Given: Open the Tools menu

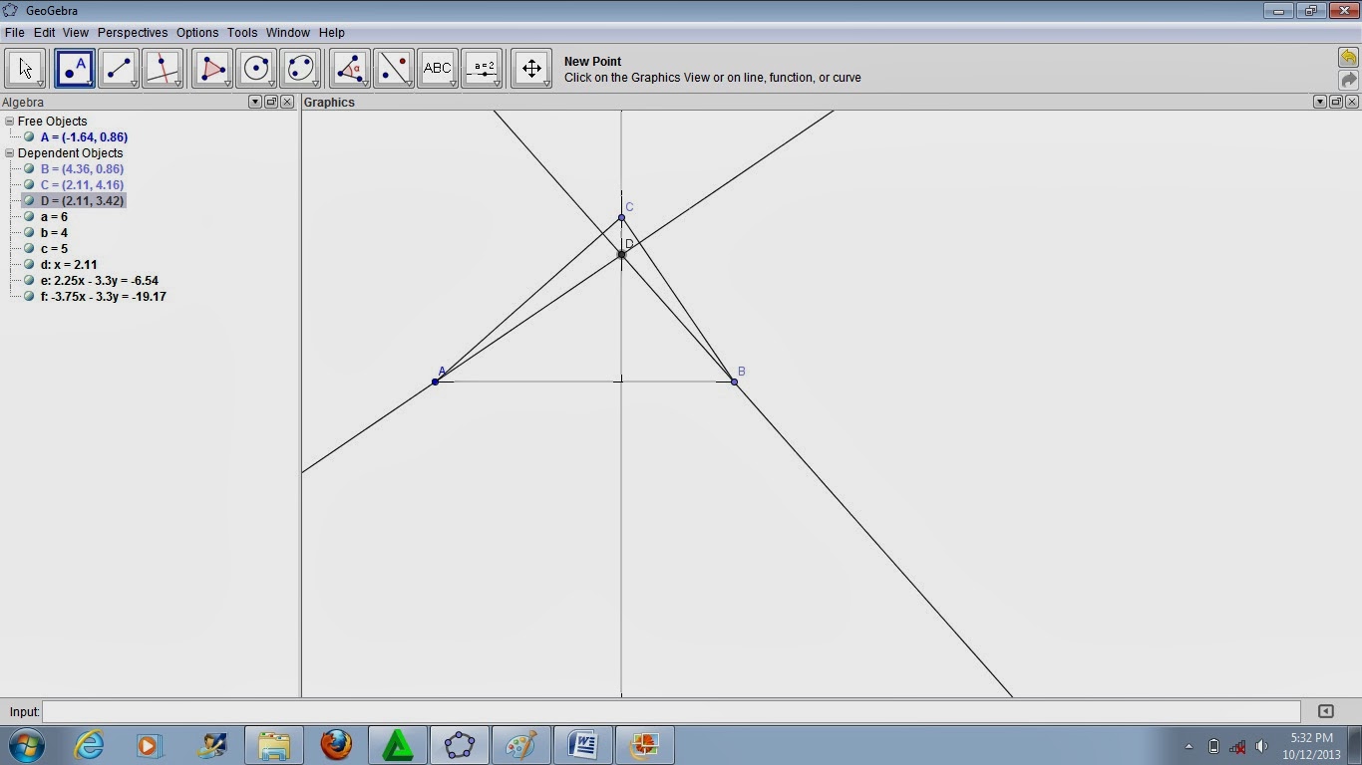Looking at the screenshot, I should (x=242, y=33).
